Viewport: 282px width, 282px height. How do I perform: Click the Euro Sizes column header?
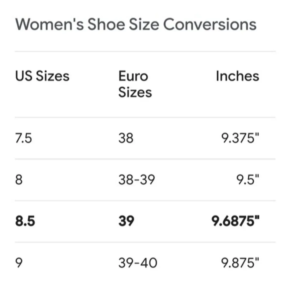(135, 84)
